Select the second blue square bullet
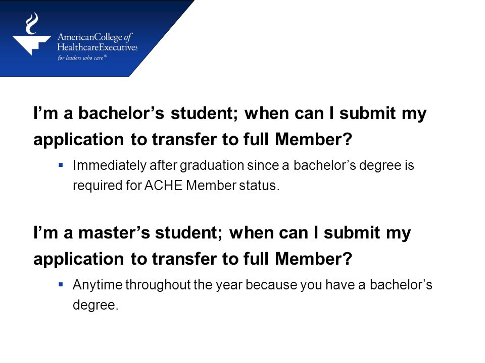 click(61, 284)
